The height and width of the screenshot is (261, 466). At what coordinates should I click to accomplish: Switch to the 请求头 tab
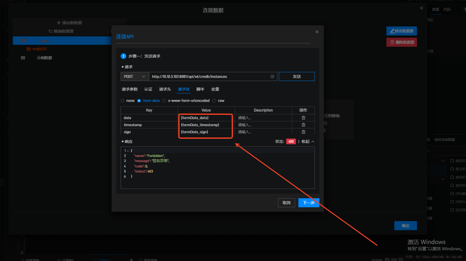[x=165, y=89]
